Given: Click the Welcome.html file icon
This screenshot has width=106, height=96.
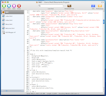Looking at the screenshot, I should 3,28.
